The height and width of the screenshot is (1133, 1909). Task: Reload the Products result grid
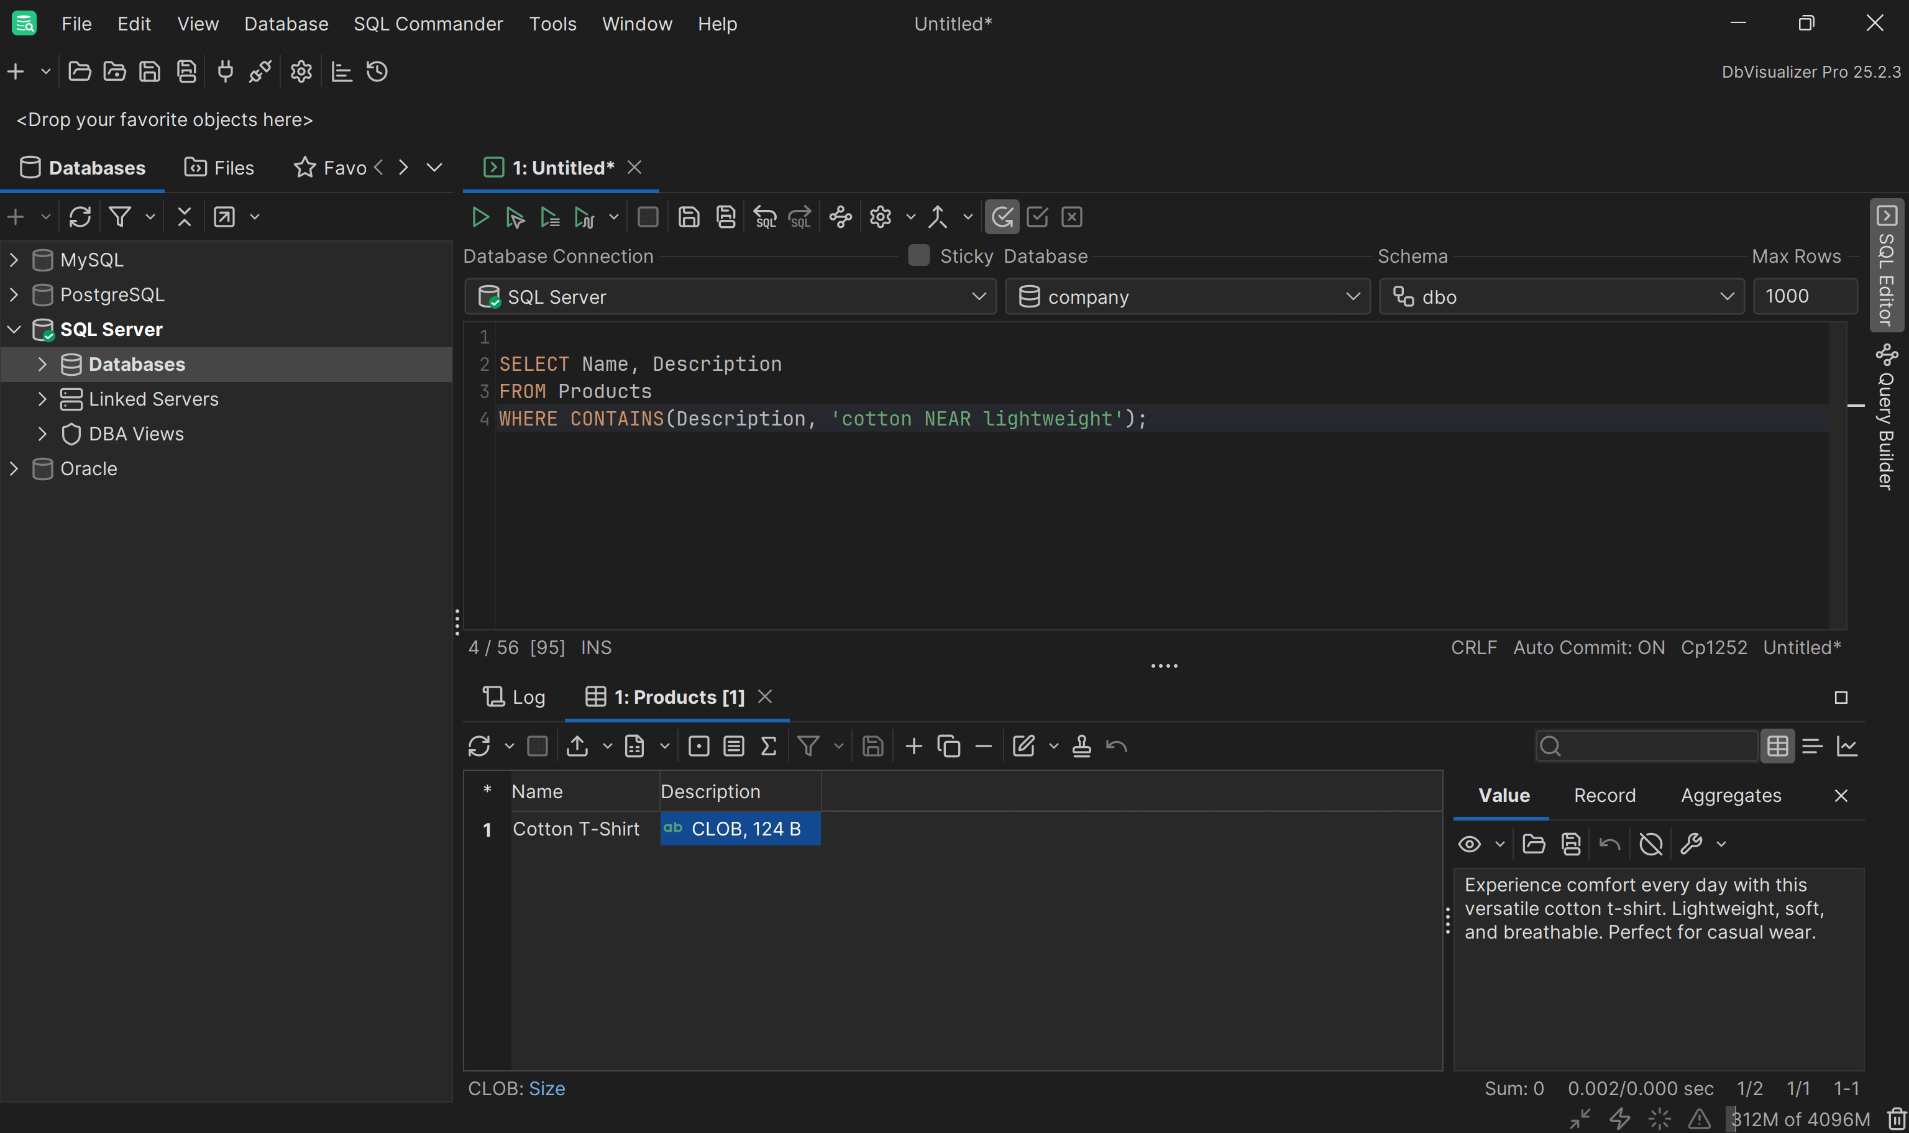click(478, 746)
